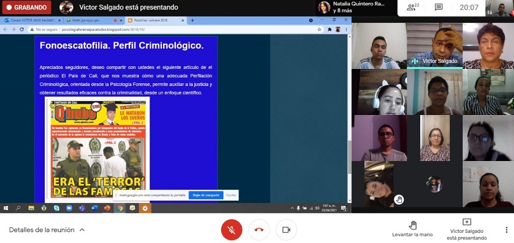Open the network icon in the system tray
The height and width of the screenshot is (243, 514).
coord(310,208)
